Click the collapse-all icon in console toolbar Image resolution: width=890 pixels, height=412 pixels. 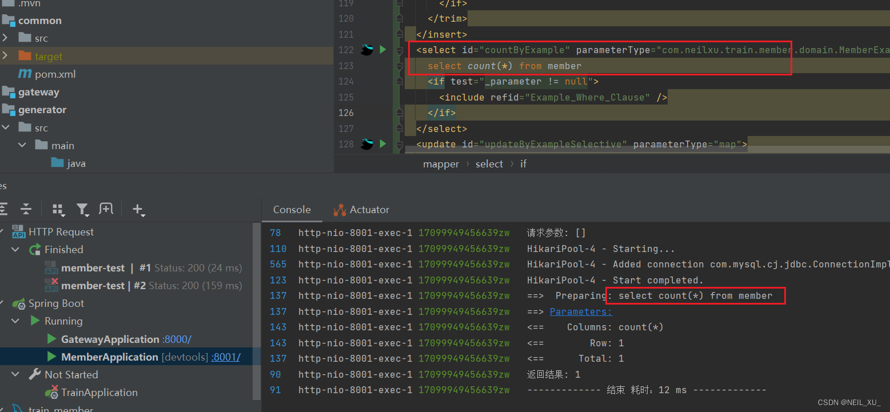click(26, 209)
